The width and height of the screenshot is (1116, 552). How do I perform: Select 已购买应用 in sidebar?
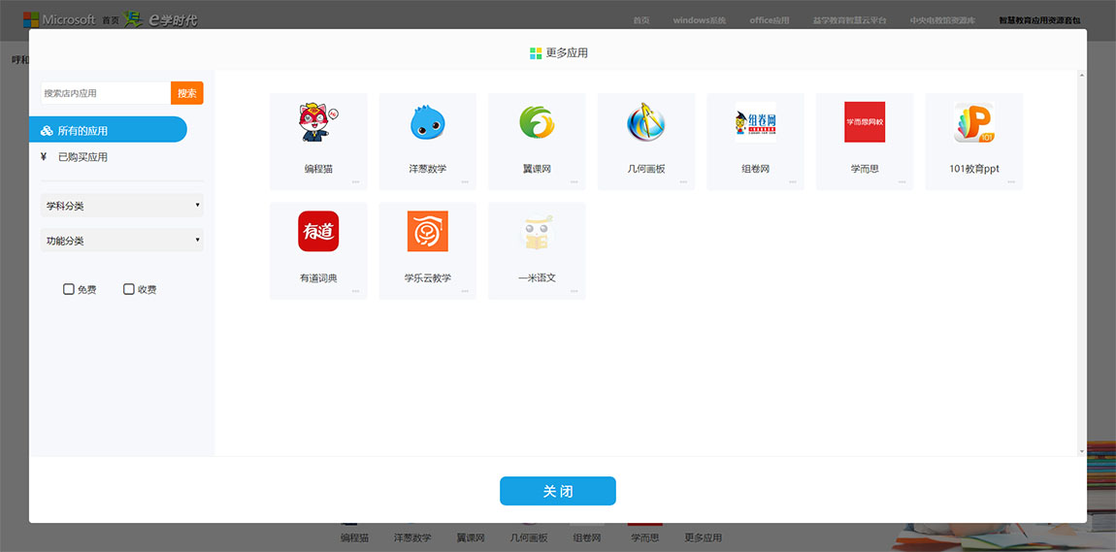coord(82,157)
